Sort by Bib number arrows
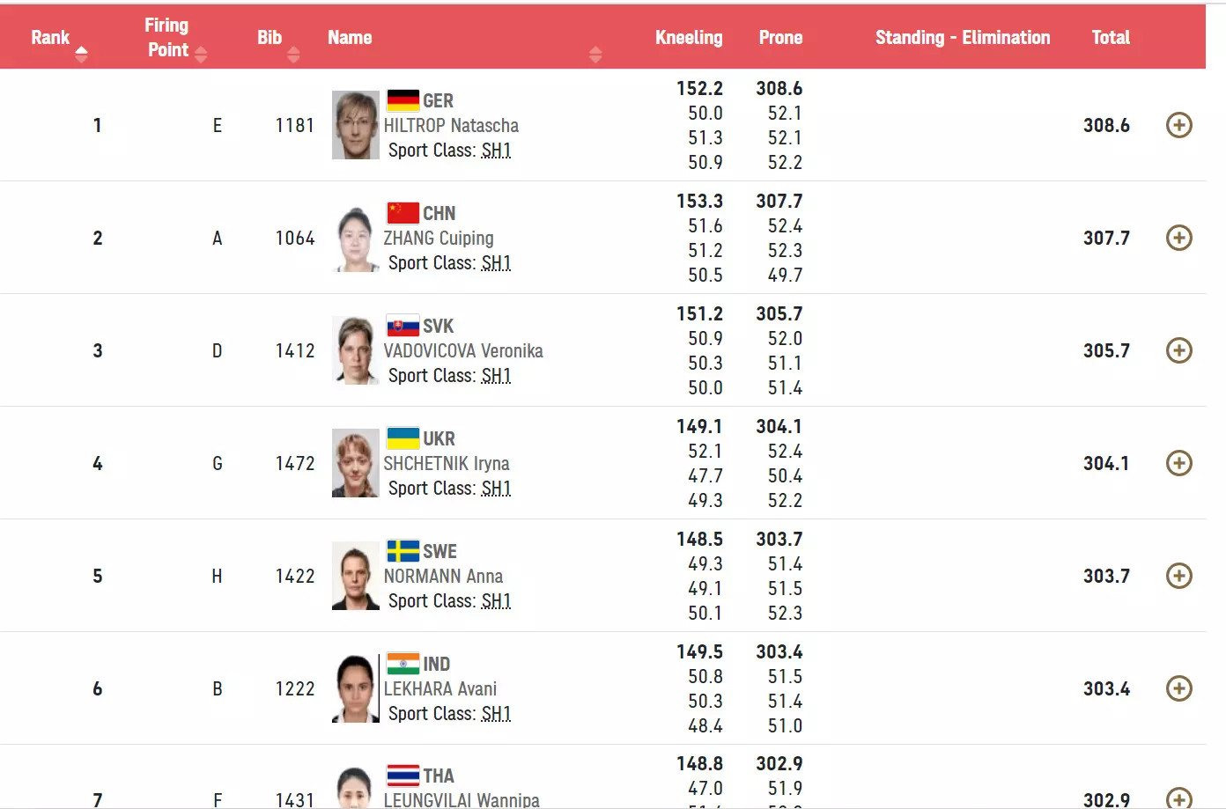The width and height of the screenshot is (1226, 809). click(x=293, y=55)
